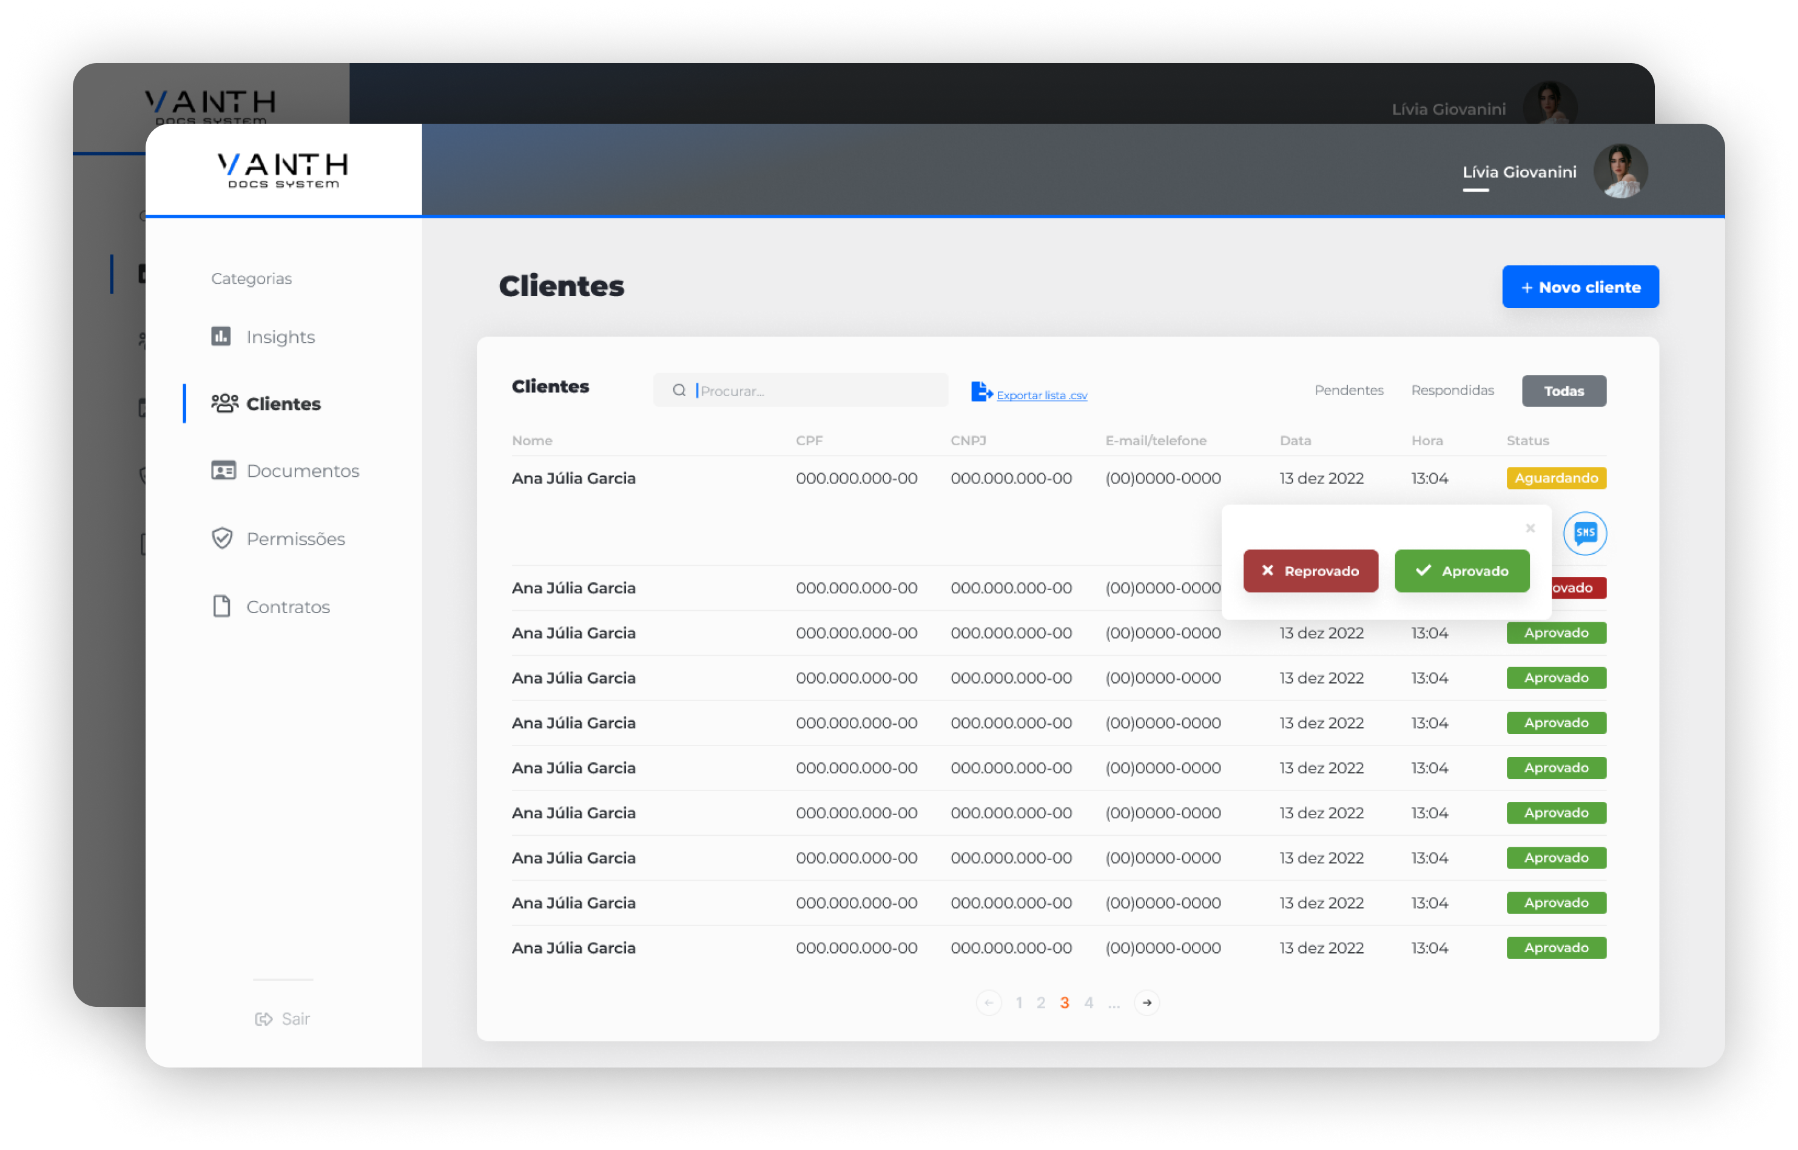1798x1150 pixels.
Task: Go to page 2
Action: 1041,1003
